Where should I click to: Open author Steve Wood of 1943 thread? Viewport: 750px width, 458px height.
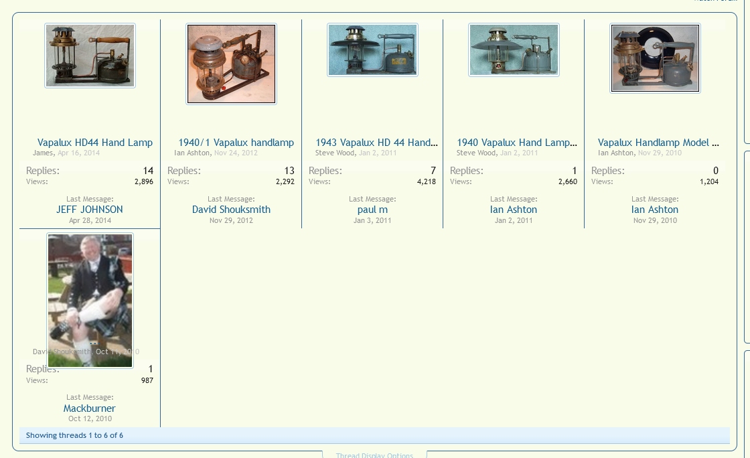pyautogui.click(x=335, y=153)
